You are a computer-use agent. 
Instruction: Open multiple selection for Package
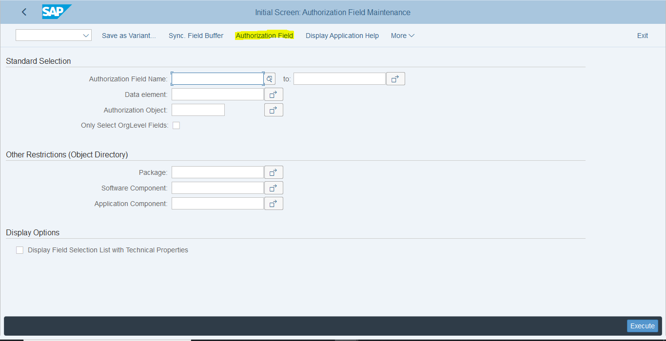(x=274, y=172)
